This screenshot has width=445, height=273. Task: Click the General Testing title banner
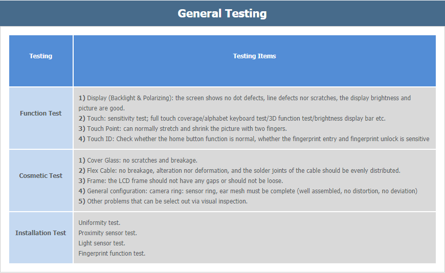coord(222,13)
